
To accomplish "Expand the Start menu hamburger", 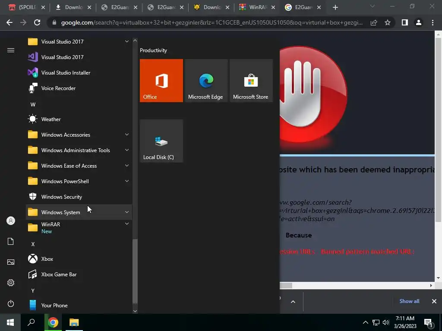I will 11,50.
